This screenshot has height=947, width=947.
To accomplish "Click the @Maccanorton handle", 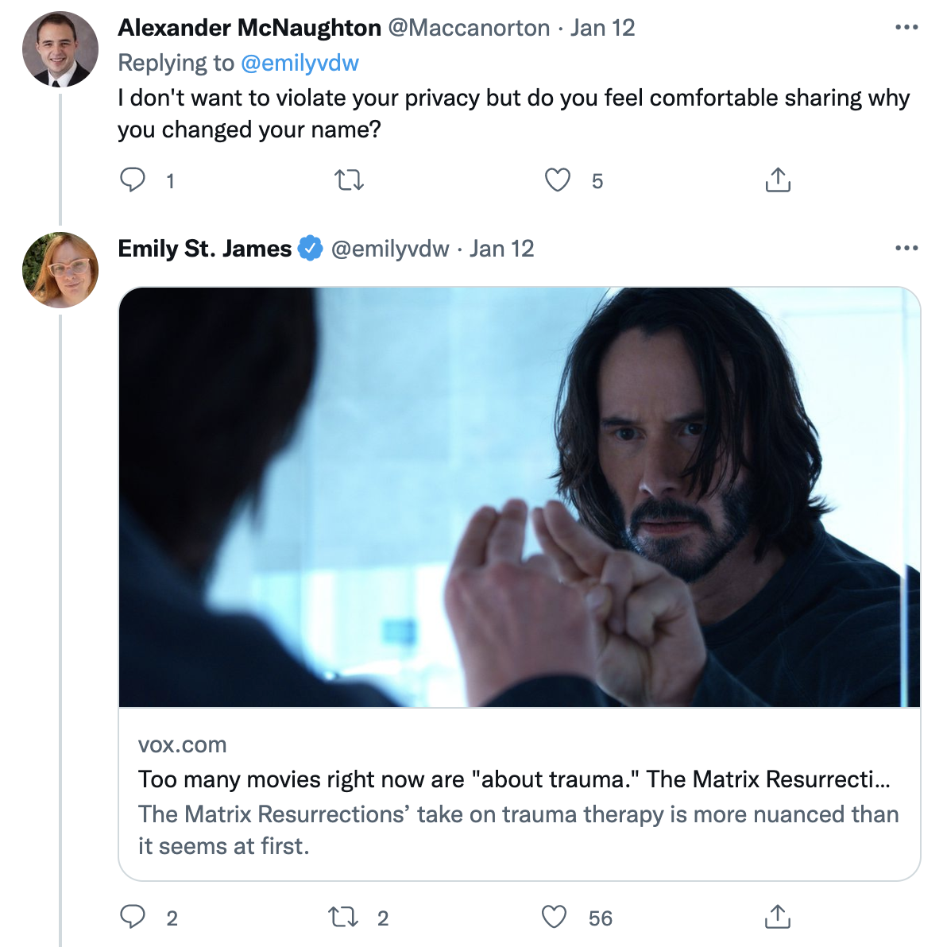I will point(469,28).
